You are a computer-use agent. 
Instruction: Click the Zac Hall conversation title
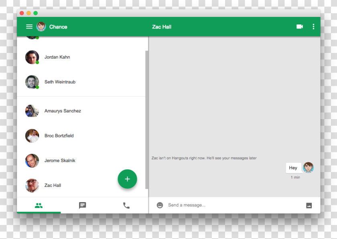tap(162, 27)
